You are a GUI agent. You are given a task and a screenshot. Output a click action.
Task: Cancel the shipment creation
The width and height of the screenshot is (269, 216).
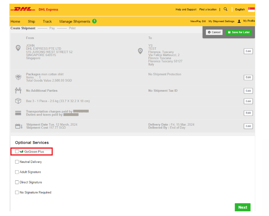214,32
